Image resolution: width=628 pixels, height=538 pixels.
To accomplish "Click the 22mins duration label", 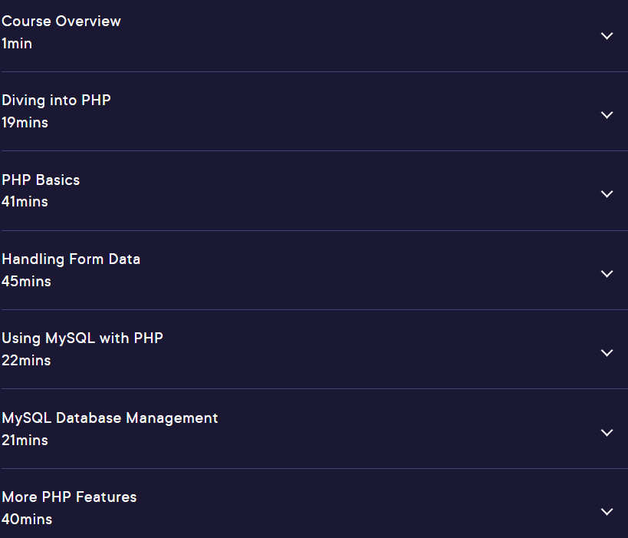I will click(26, 360).
